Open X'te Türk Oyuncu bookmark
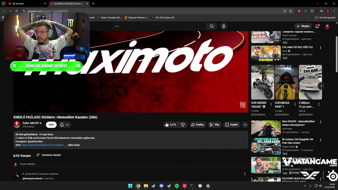This screenshot has width=338, height=190. coord(163,18)
